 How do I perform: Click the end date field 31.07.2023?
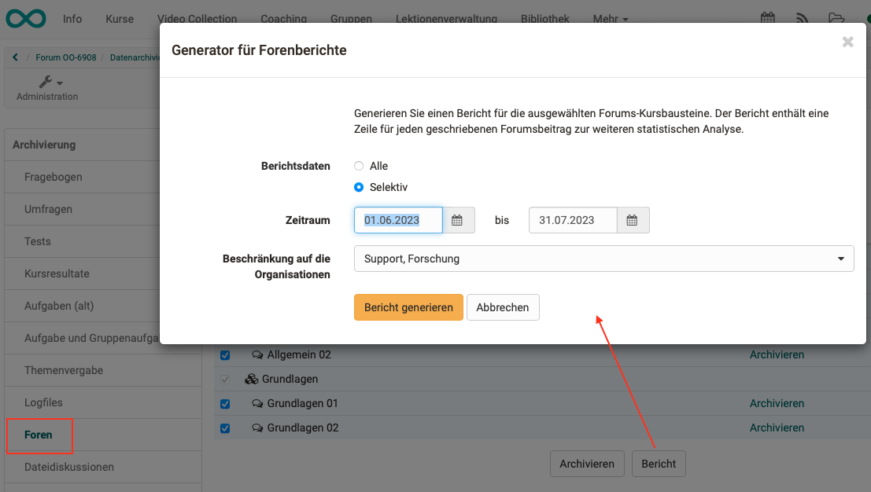pyautogui.click(x=572, y=221)
